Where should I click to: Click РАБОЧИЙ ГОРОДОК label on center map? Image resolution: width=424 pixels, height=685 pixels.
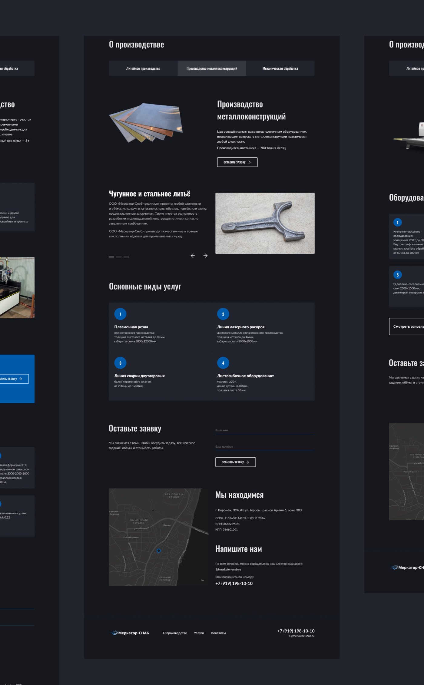click(x=165, y=579)
